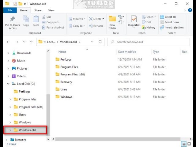The image size is (196, 147).
Task: Click the Rename command
Action: click(x=96, y=26)
